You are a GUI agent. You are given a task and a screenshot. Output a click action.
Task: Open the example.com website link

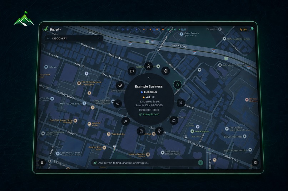point(149,115)
